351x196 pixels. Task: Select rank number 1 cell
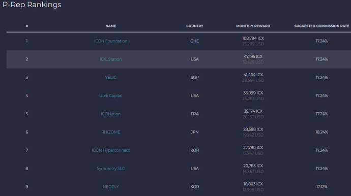tap(27, 41)
